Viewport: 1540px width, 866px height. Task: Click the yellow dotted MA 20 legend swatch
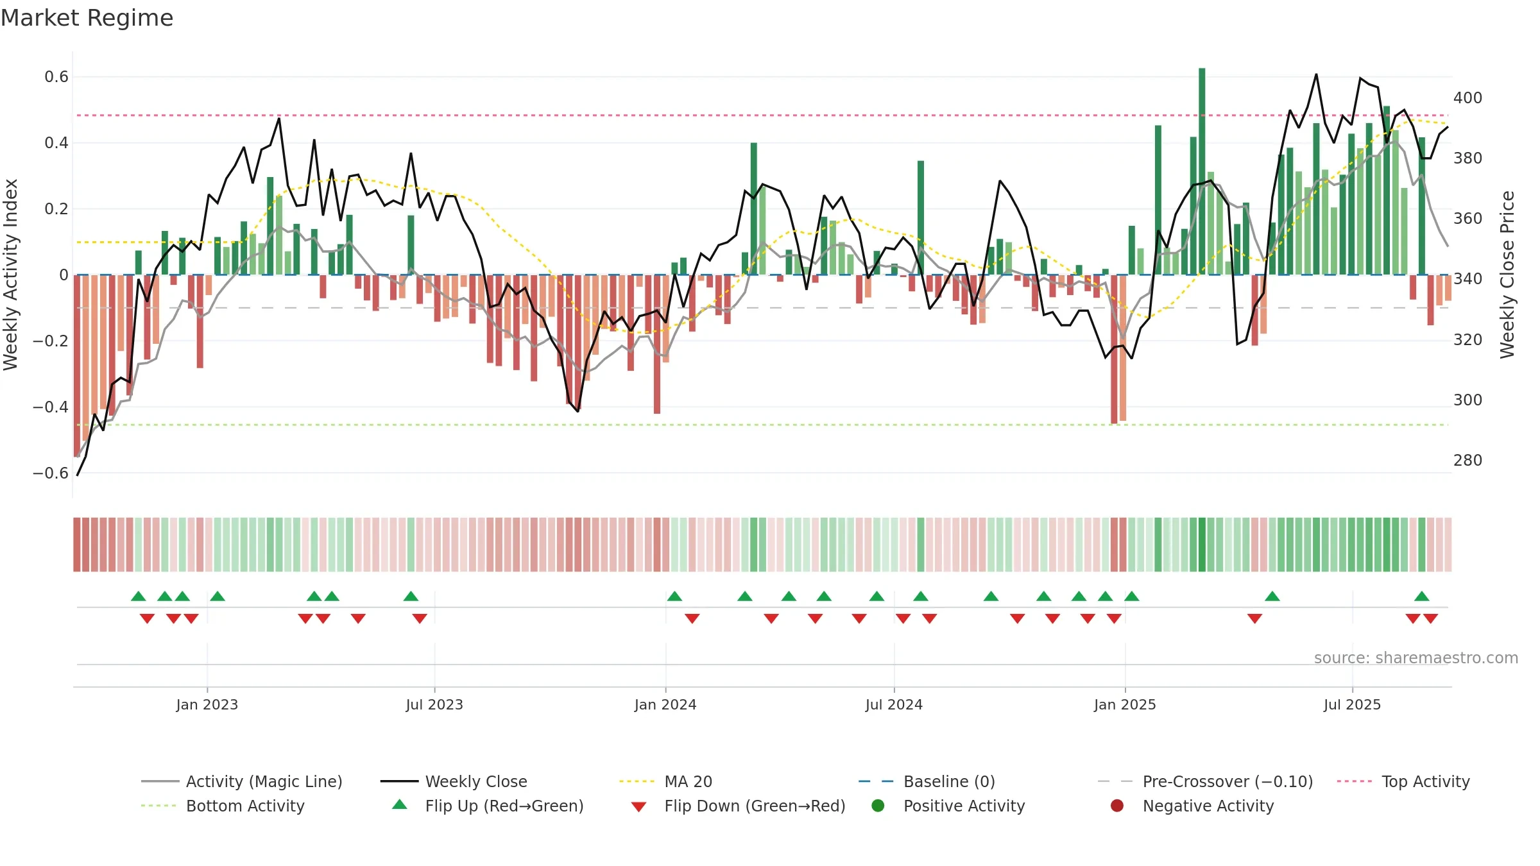(x=637, y=781)
